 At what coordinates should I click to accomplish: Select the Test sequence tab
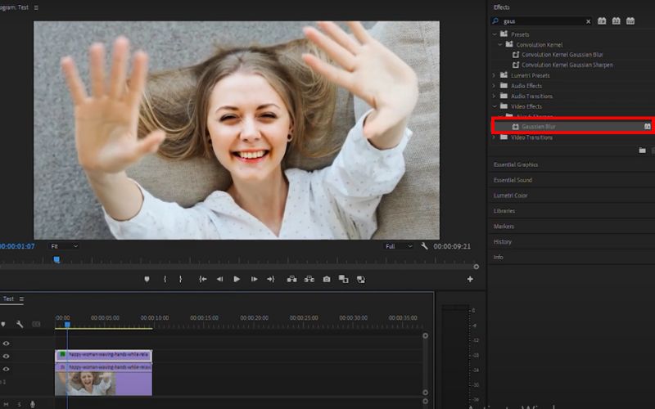pos(8,299)
